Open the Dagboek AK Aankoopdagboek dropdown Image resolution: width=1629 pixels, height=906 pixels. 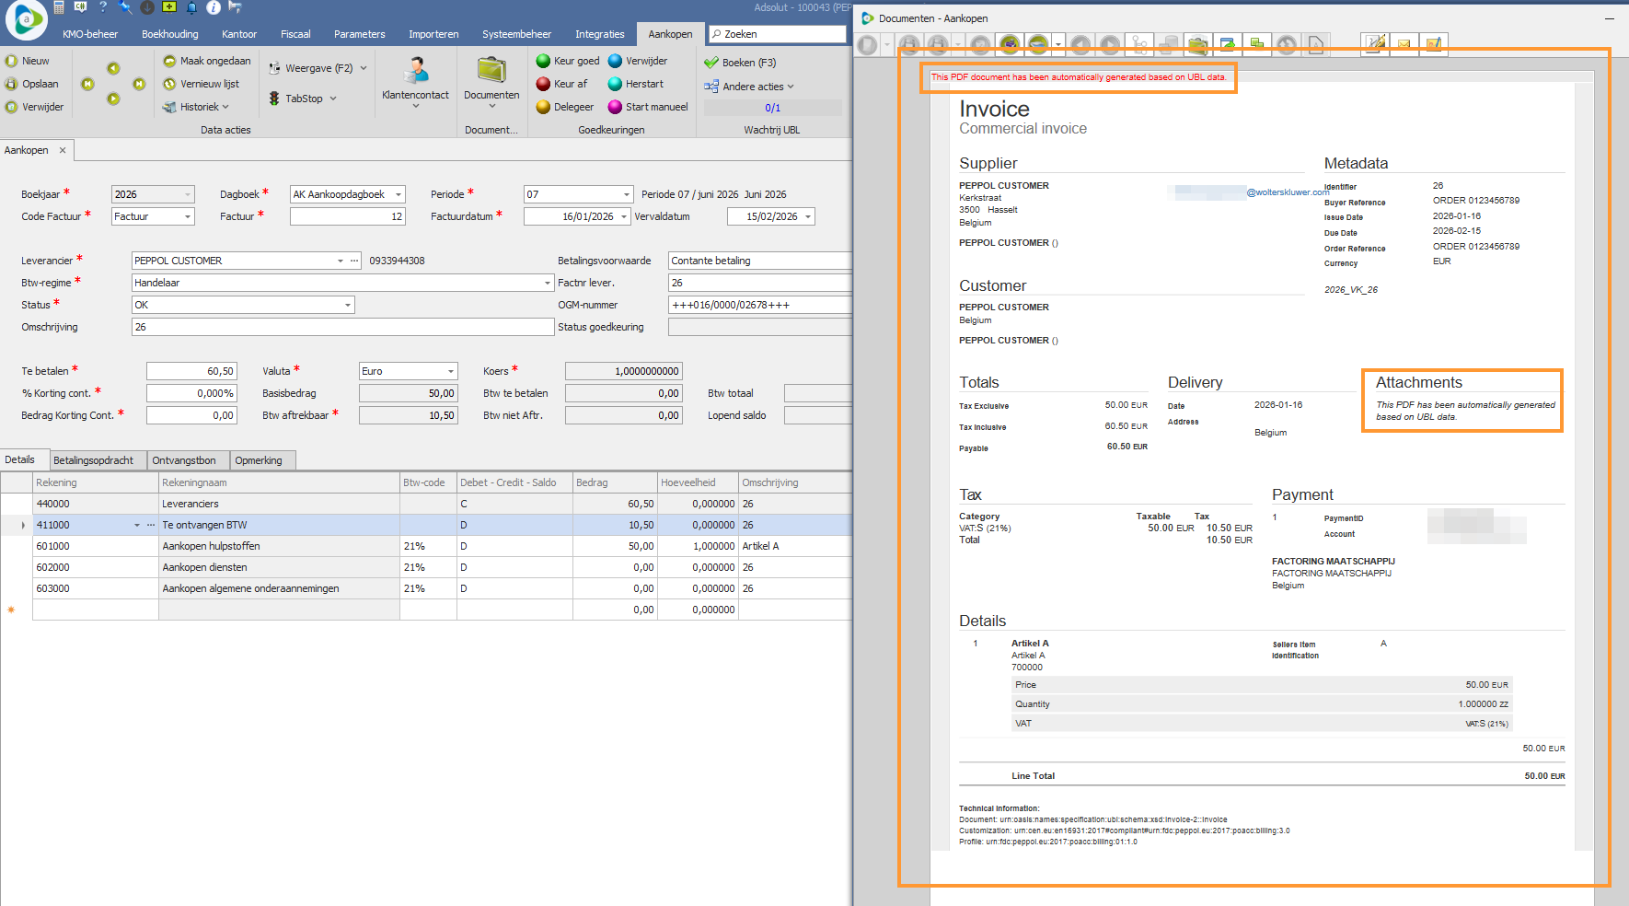click(399, 194)
